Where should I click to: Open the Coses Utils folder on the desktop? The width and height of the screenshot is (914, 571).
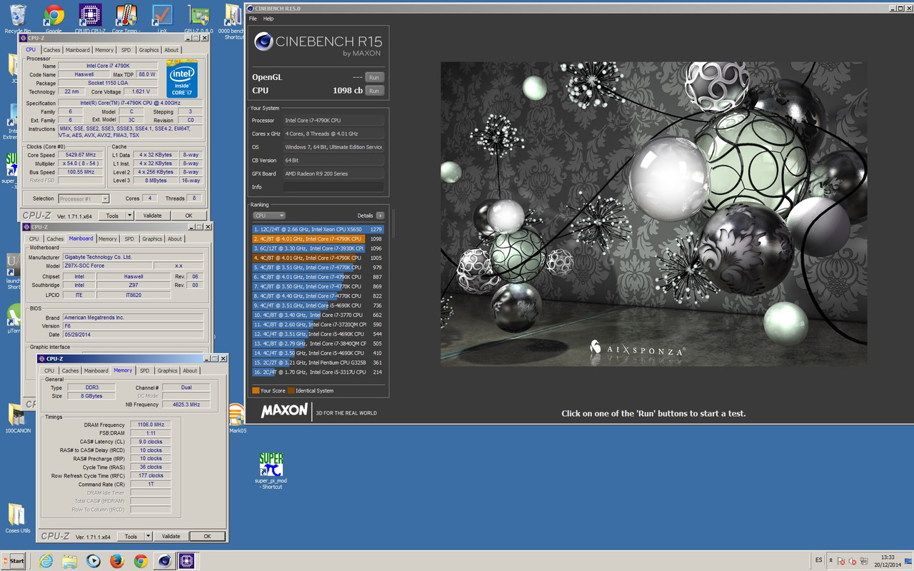coord(18,519)
